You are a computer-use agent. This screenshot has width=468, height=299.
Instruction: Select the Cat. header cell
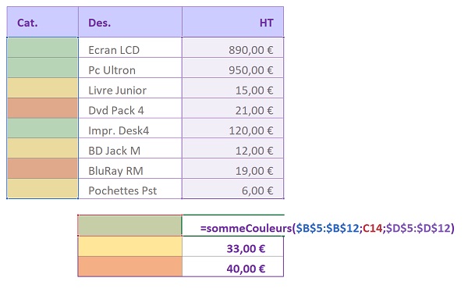[43, 22]
